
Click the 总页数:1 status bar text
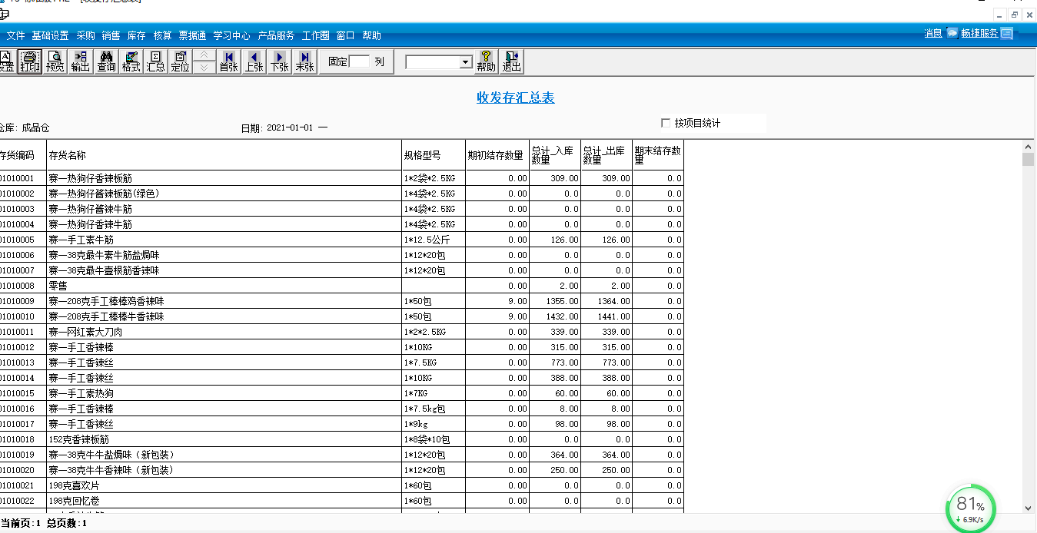(67, 523)
